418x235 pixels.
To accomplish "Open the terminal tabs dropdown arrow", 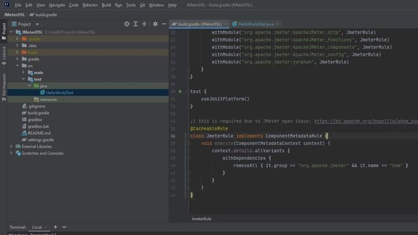I will [64, 227].
